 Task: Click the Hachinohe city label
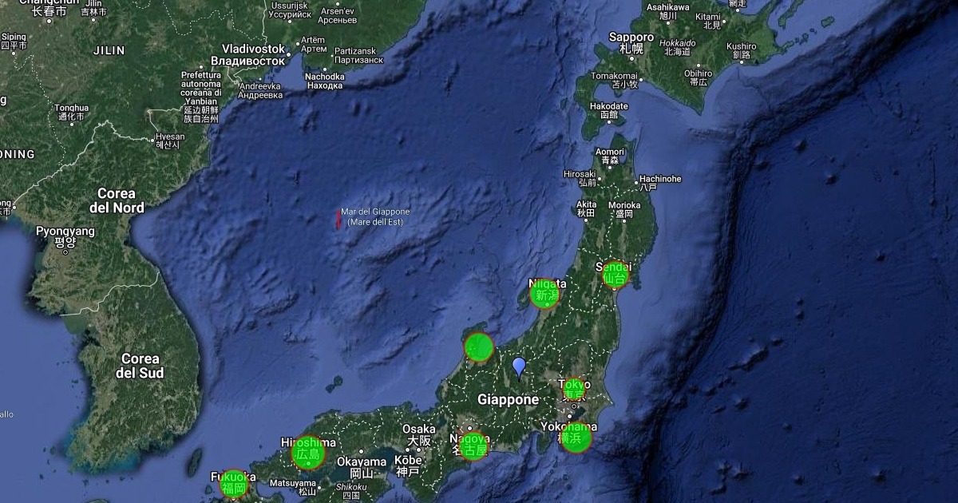pyautogui.click(x=659, y=183)
